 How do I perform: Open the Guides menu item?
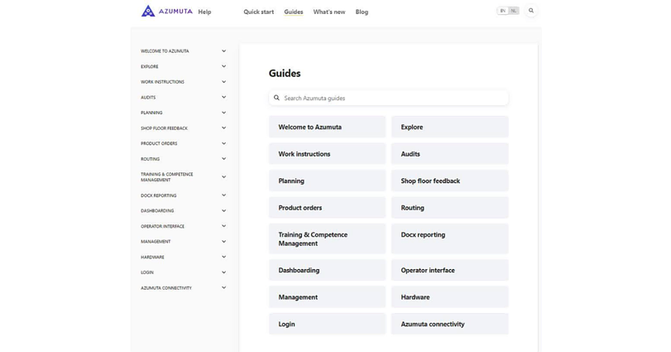(x=294, y=12)
